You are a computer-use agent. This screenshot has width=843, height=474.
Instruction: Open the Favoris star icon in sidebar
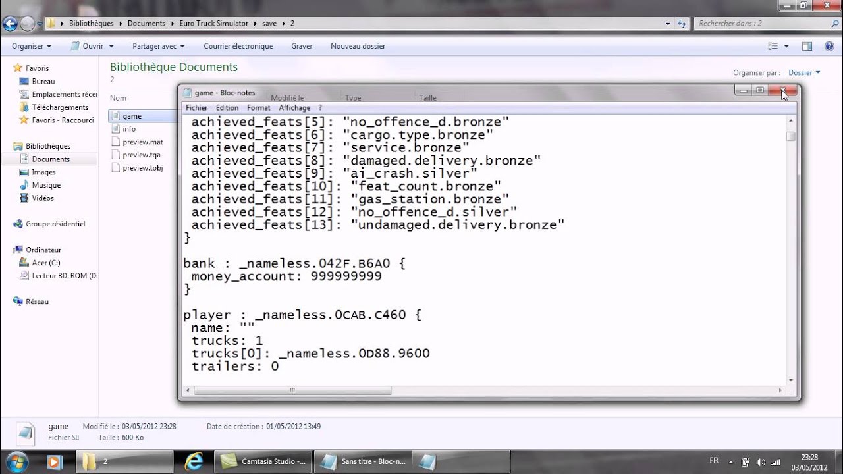coord(18,68)
